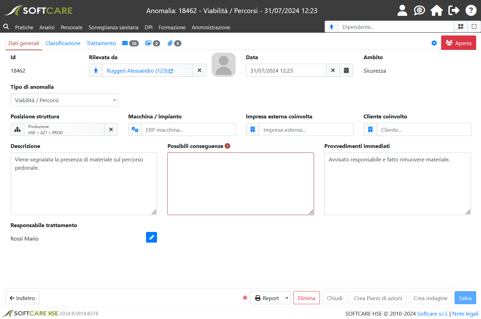The image size is (481, 319).
Task: Open the Sorveglianza sanitaria menu
Action: (113, 28)
